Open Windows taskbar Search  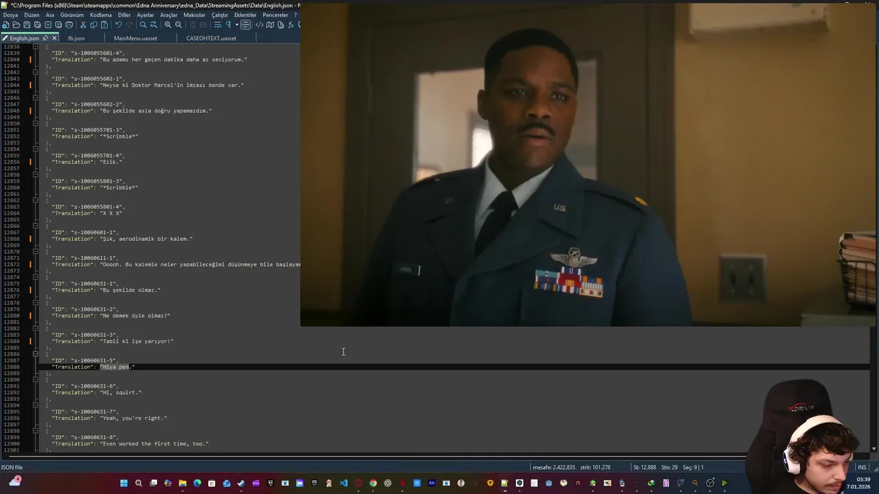139,483
